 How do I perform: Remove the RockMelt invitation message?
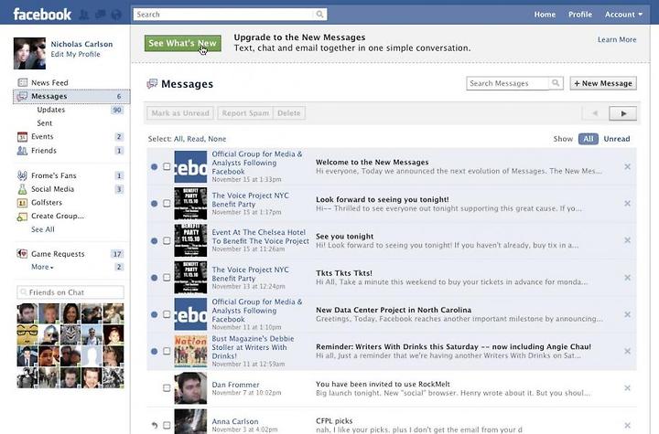[627, 388]
